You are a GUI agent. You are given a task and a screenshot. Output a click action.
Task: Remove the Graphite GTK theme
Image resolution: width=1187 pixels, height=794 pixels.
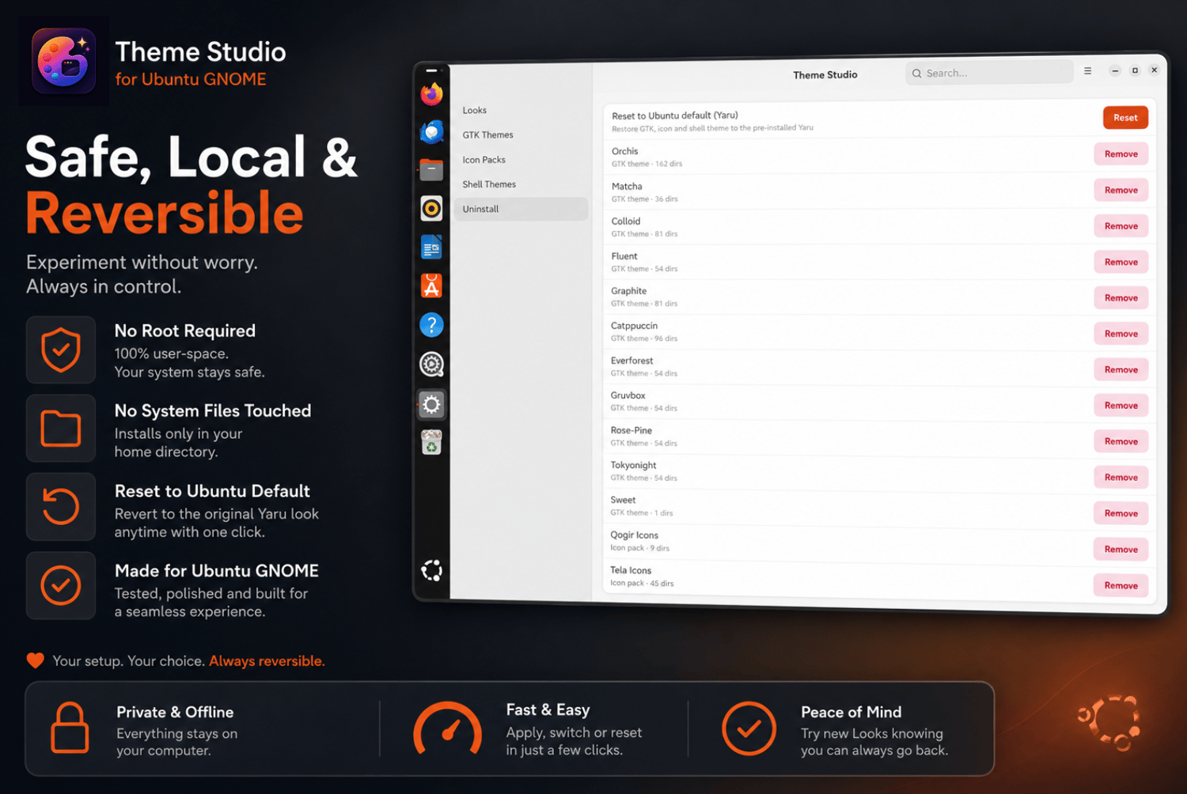[1121, 298]
